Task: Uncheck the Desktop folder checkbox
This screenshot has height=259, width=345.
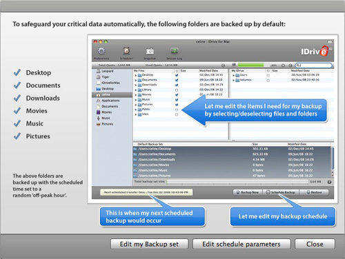Action: (x=177, y=75)
